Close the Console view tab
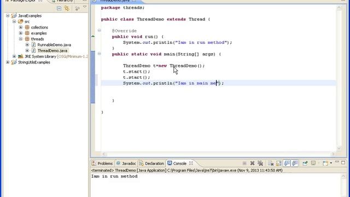This screenshot has width=350, height=197. tap(191, 163)
